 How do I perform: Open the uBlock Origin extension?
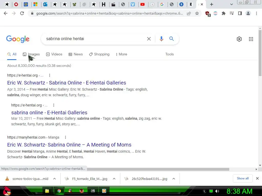tap(208, 14)
